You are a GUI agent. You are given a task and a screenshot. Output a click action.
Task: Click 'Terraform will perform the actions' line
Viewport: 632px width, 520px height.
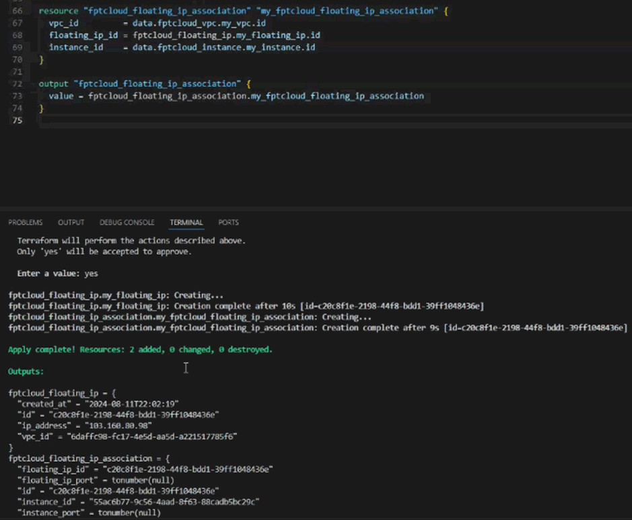point(131,240)
